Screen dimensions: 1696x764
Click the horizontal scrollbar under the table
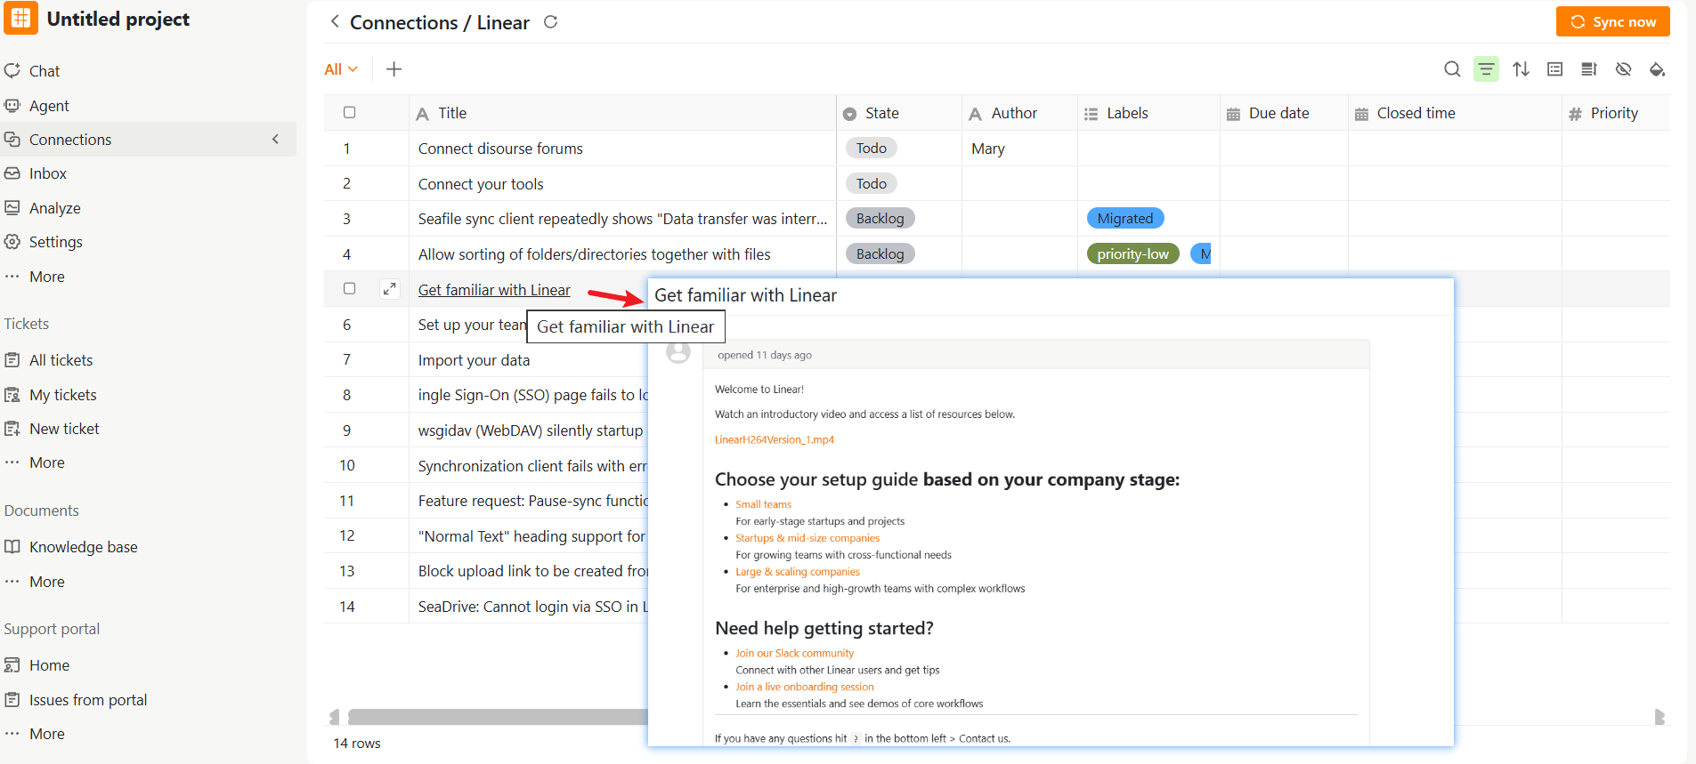coord(498,717)
